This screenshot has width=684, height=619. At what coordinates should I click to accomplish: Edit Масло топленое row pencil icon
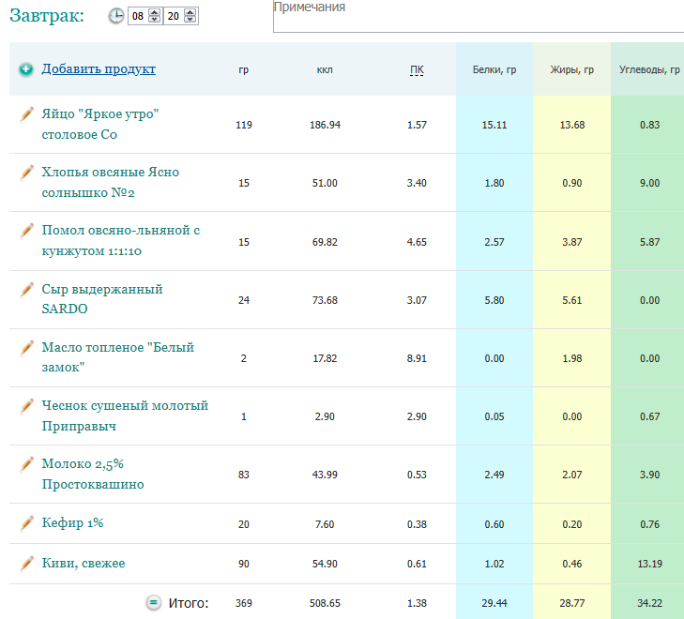tap(26, 348)
